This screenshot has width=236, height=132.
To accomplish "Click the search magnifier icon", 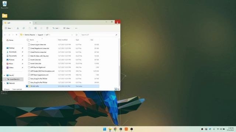I will 116,35.
